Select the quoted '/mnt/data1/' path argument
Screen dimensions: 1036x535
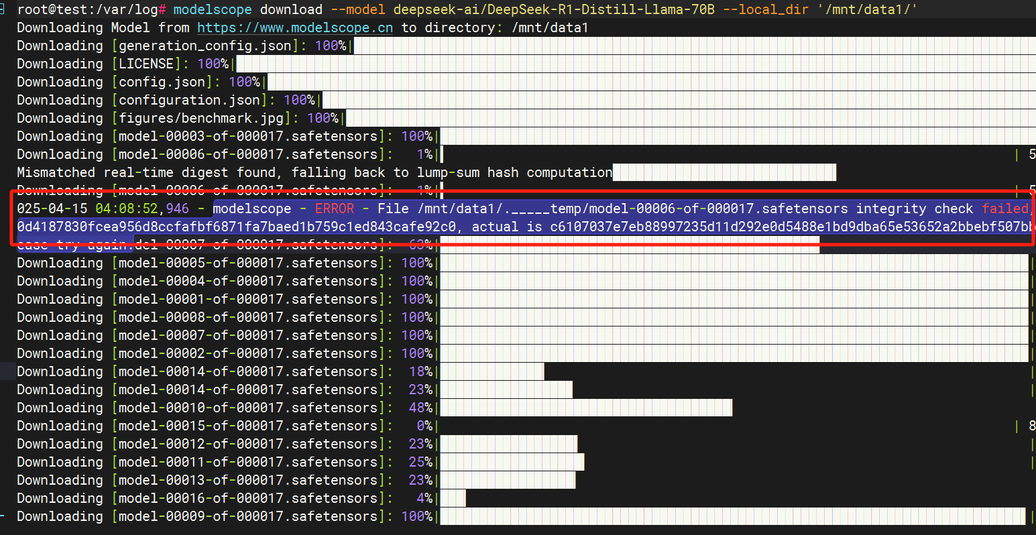click(x=867, y=9)
